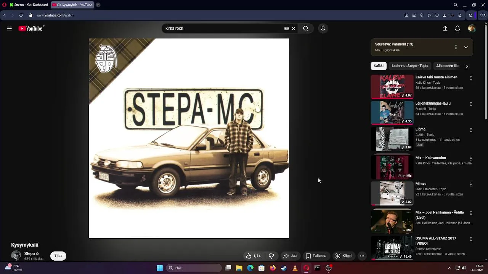Open the Stepa channel name link
The width and height of the screenshot is (488, 274).
(x=30, y=254)
